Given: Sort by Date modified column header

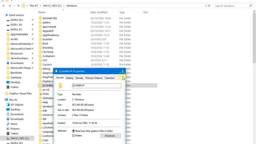Looking at the screenshot, I should pyautogui.click(x=99, y=12).
